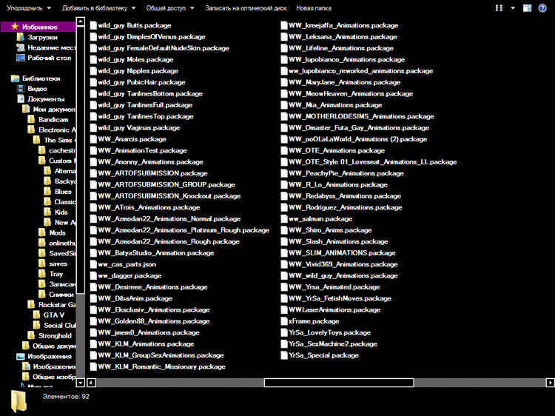The image size is (555, 416).
Task: Click the horizontal scrollbar thumb
Action: [x=339, y=383]
